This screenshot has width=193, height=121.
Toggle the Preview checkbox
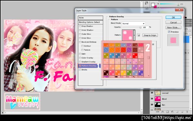coord(169,32)
